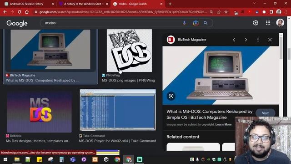Click the first Related content card
This screenshot has width=291, height=164.
tap(193, 147)
